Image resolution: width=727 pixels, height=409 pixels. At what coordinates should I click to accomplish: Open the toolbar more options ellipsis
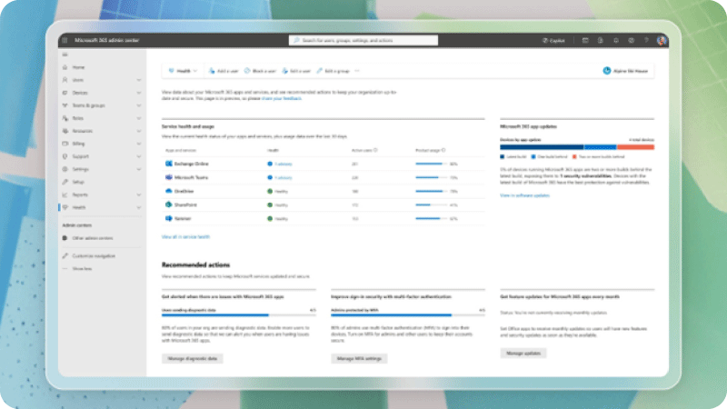357,71
